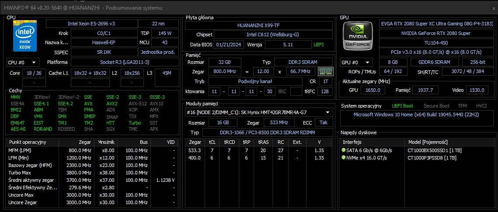Click the Haswell-EP codename field
498x212 pixels.
[x=104, y=42]
